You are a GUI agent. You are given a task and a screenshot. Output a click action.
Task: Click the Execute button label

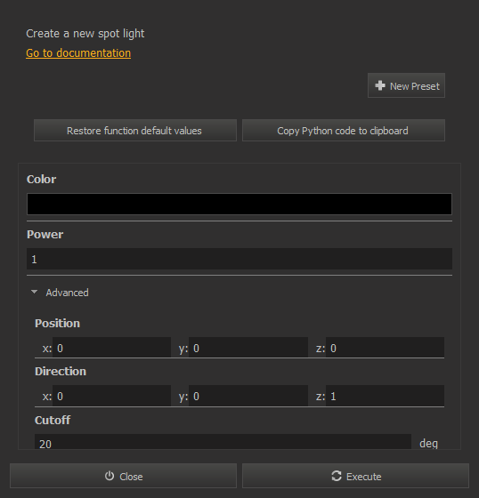[x=364, y=477]
